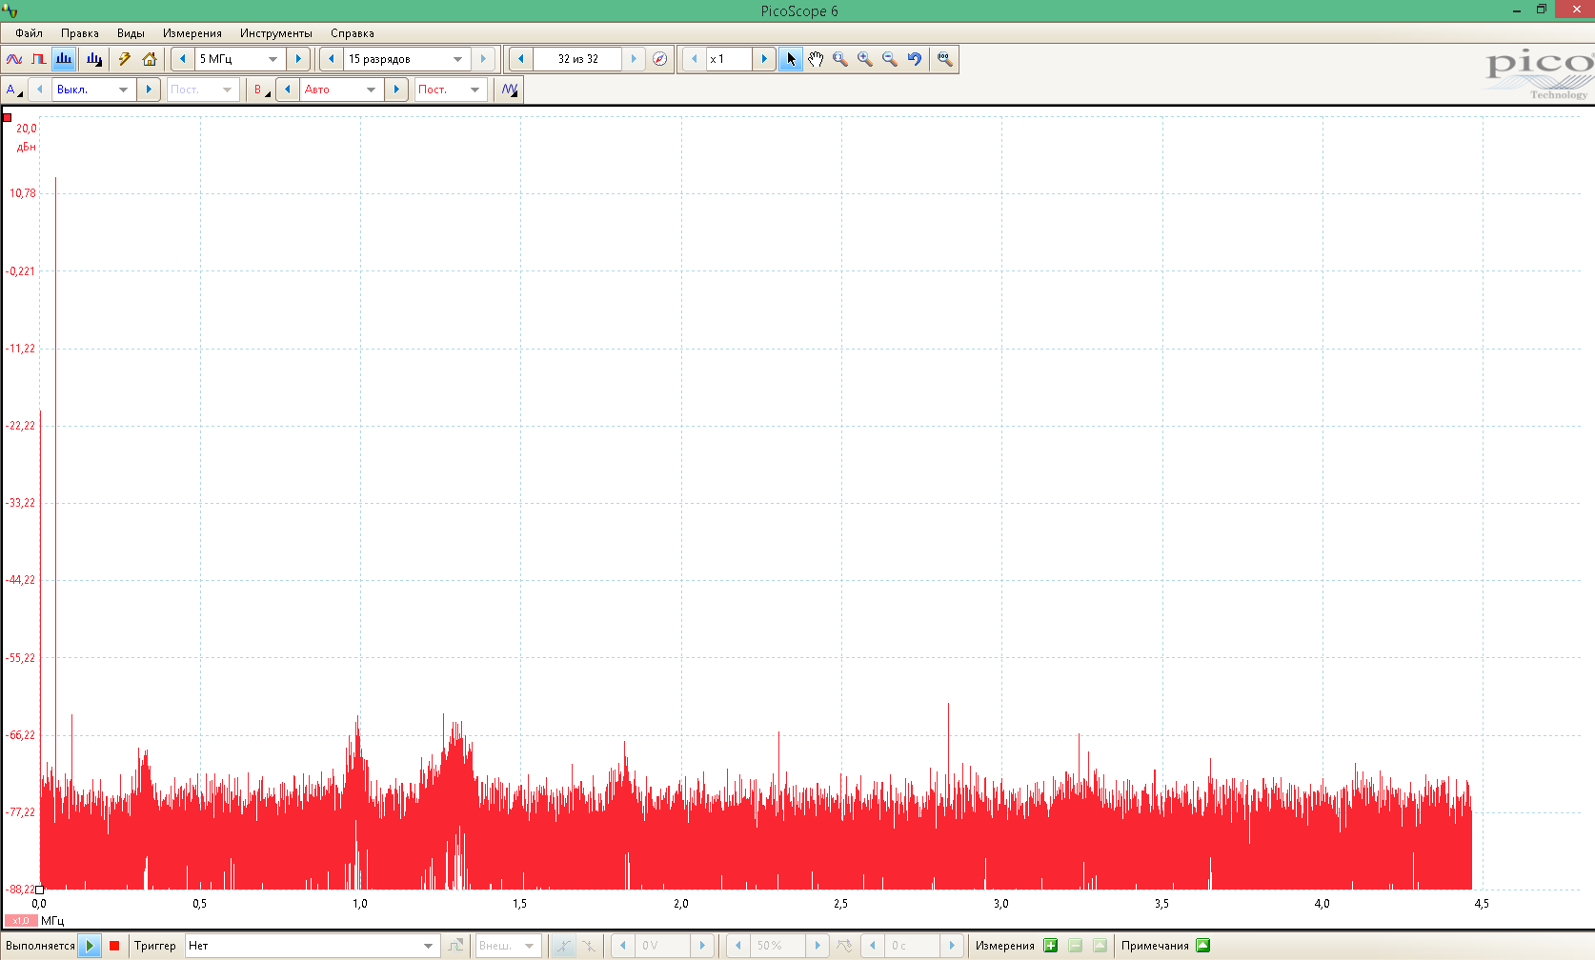Open Виды menu
1595x960 pixels.
pos(131,33)
